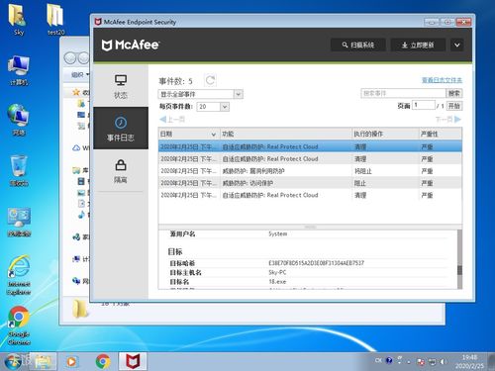Open the 显示全部事件 filter dropdown

coord(200,94)
